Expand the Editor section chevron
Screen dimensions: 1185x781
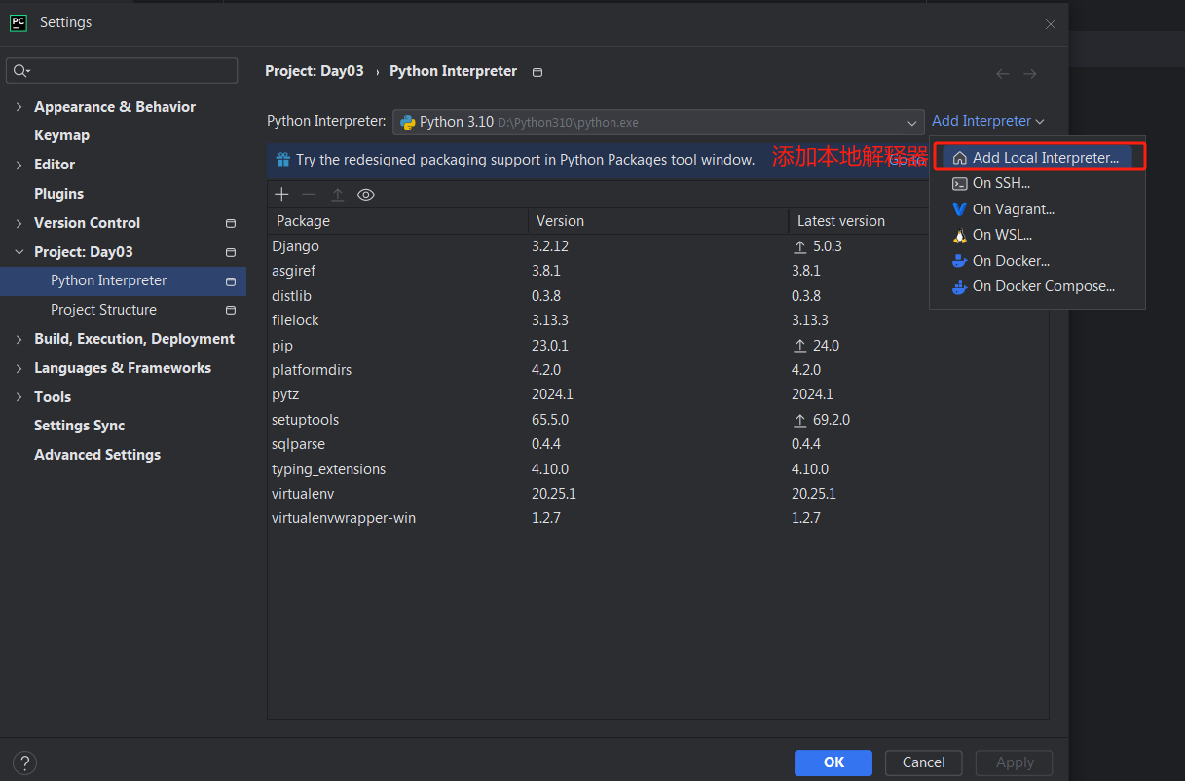pyautogui.click(x=19, y=166)
